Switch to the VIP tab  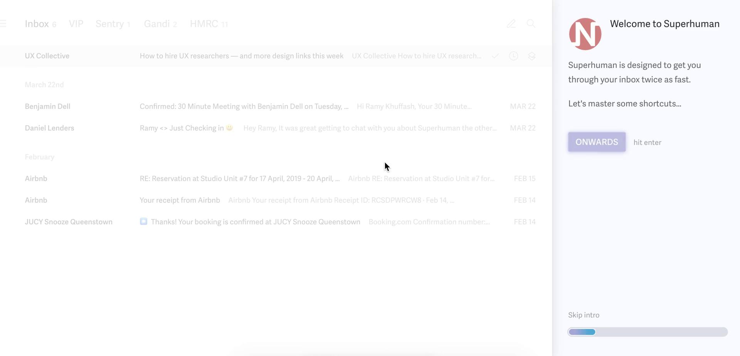76,24
